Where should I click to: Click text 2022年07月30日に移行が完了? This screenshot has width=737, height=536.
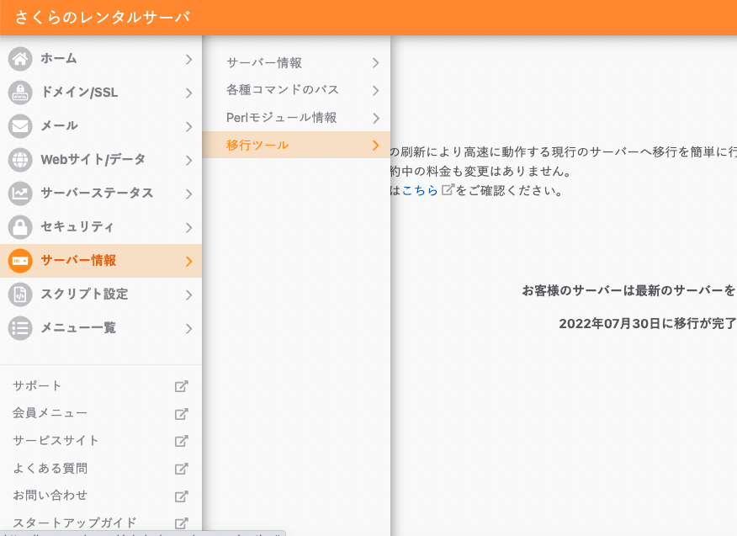[x=648, y=323]
